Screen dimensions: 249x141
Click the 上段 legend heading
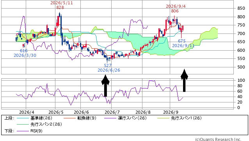[9, 118]
